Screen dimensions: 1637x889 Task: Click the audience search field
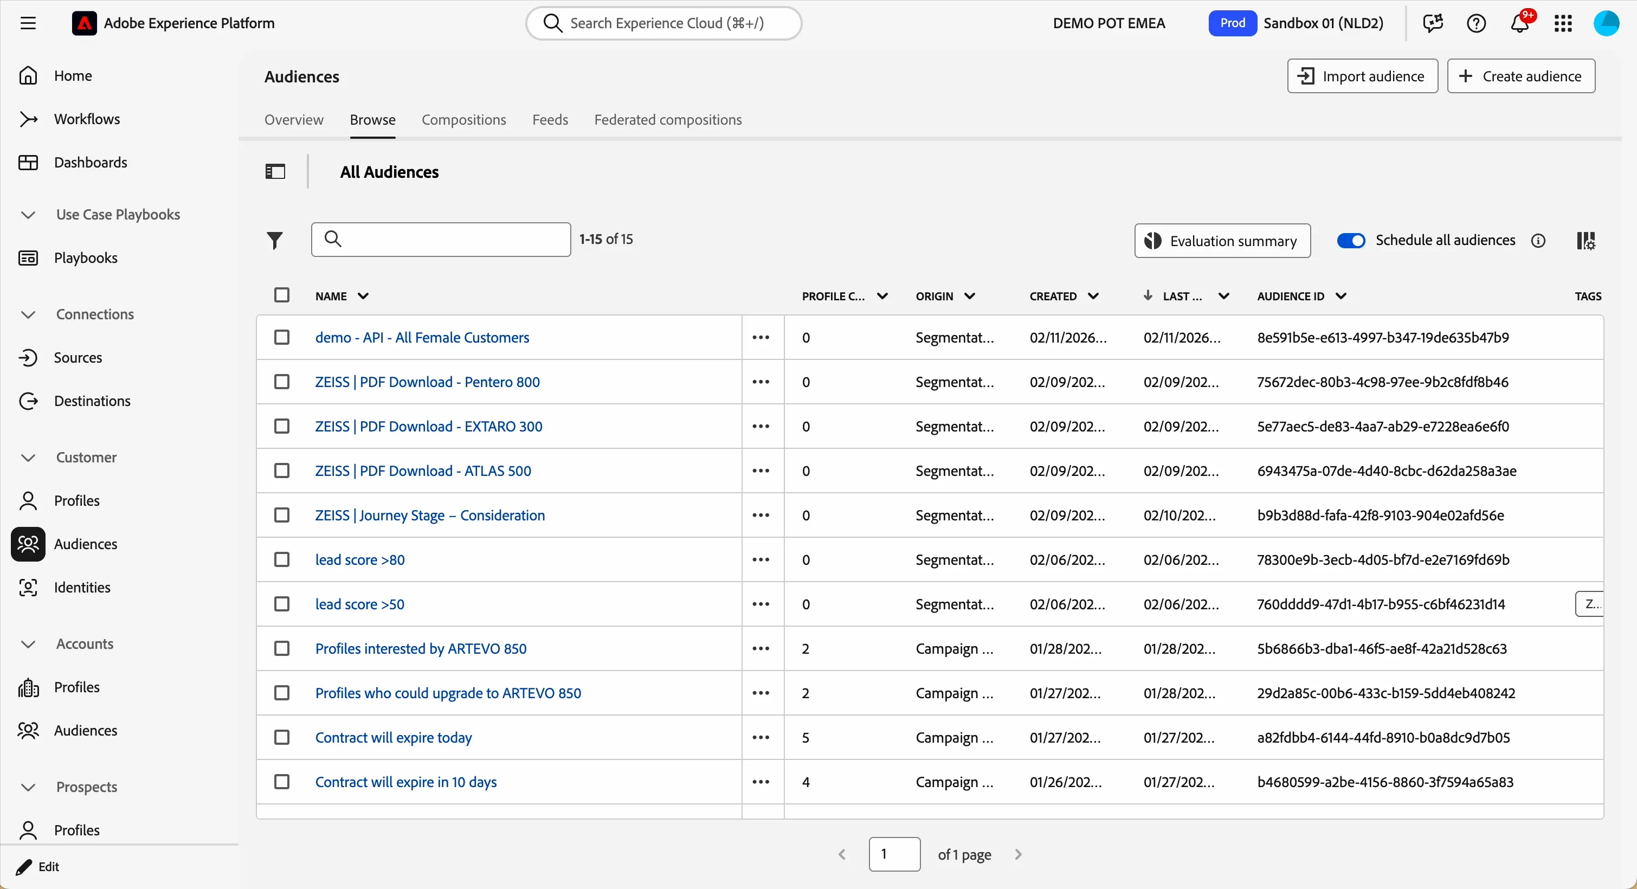click(441, 240)
